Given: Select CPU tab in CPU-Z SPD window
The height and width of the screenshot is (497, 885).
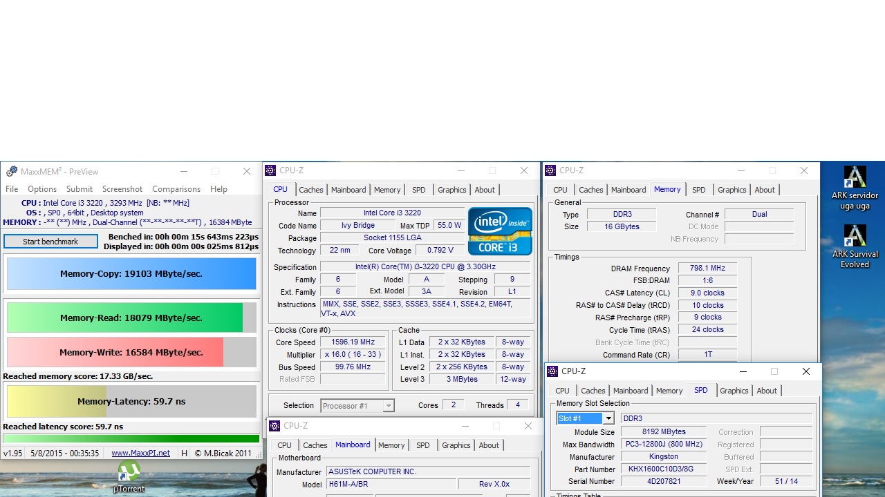Looking at the screenshot, I should click(563, 391).
